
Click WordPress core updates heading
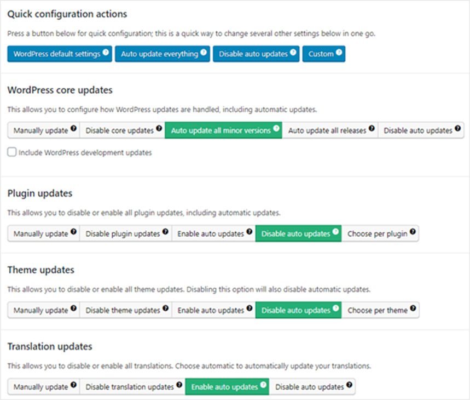60,90
